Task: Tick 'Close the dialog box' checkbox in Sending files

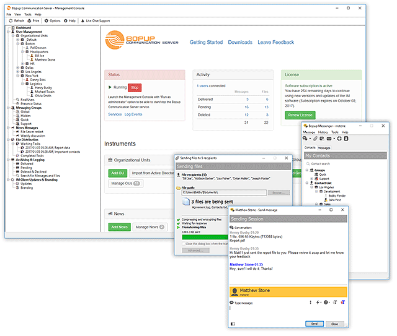Action: (x=184, y=244)
